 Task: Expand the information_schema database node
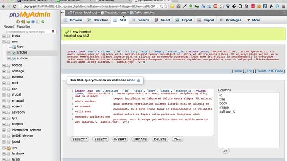click(x=4, y=130)
